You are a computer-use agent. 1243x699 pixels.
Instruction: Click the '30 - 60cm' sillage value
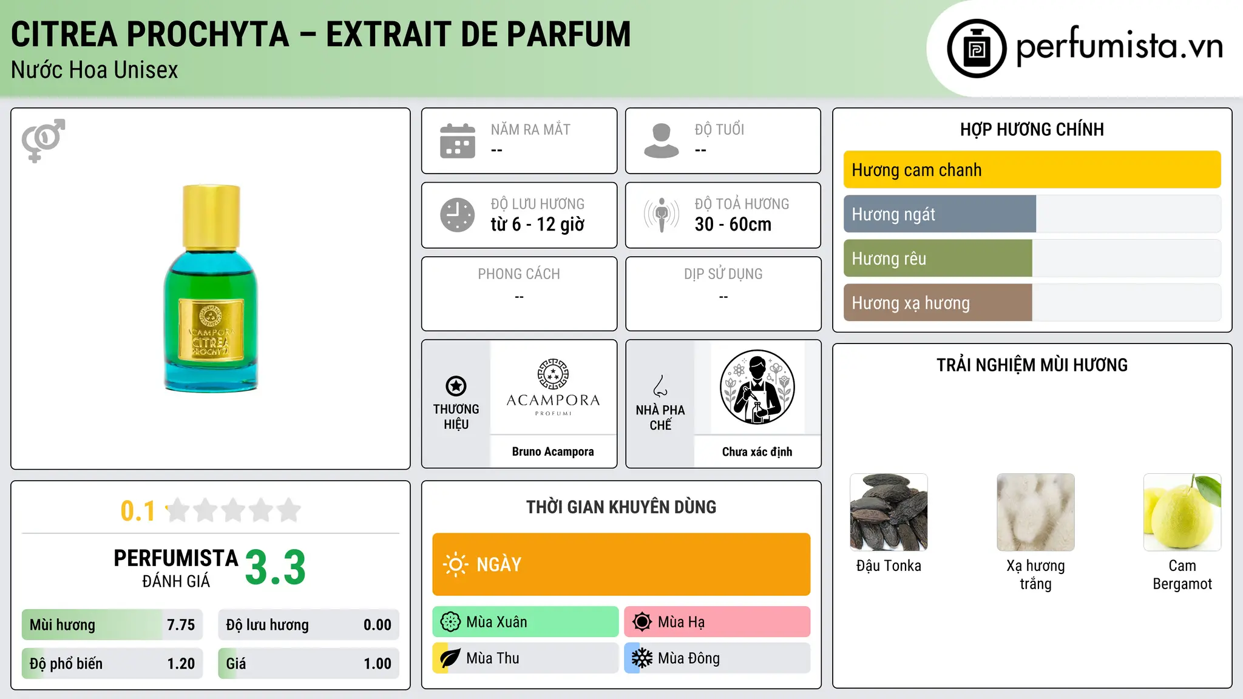pyautogui.click(x=733, y=225)
